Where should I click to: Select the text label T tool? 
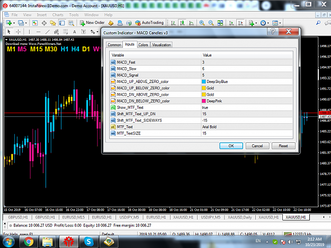pyautogui.click(x=84, y=32)
